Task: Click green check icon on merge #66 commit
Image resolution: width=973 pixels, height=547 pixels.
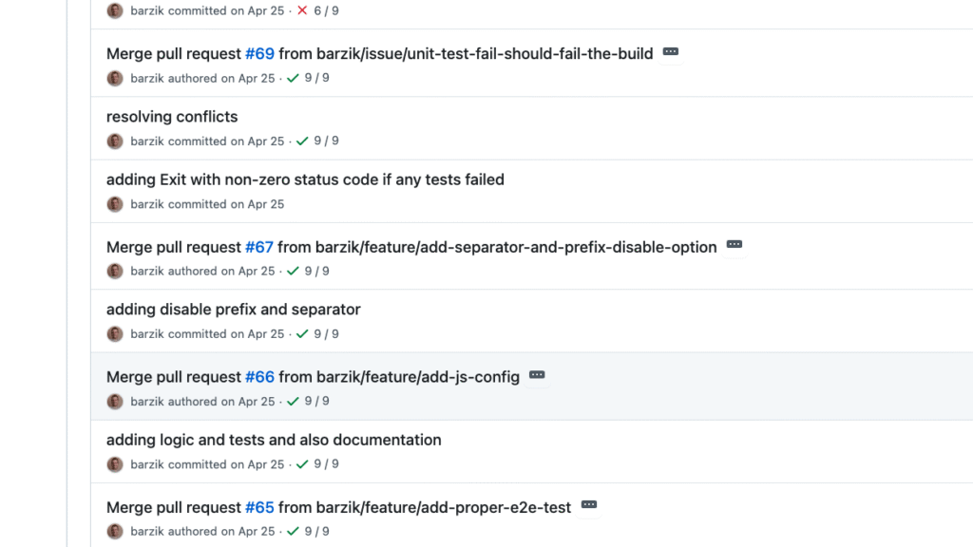Action: click(293, 401)
